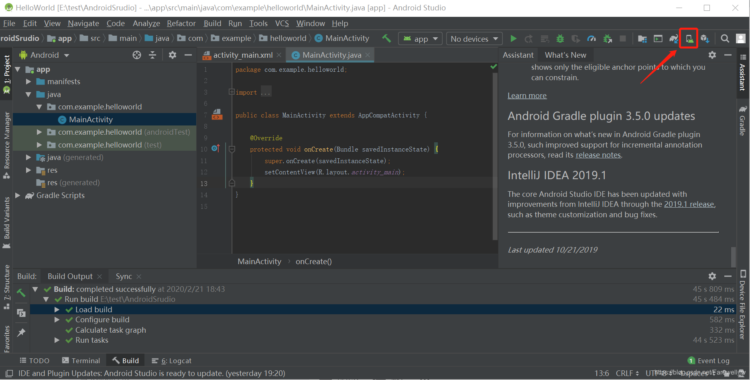Screen dimensions: 750x380
Task: Toggle the Resource Manager sidebar button
Action: 6,145
